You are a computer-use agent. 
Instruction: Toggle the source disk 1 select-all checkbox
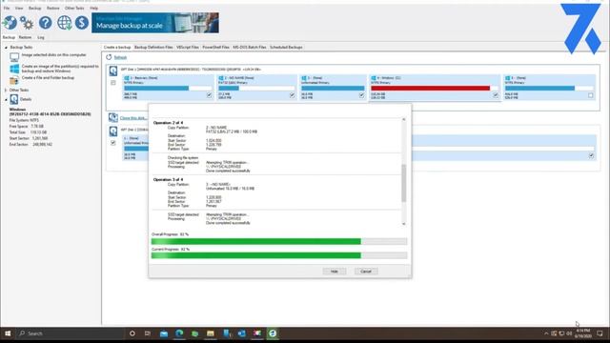pyautogui.click(x=113, y=83)
